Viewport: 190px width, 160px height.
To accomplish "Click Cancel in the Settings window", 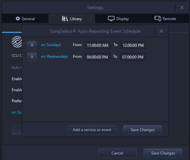I will [117, 153].
